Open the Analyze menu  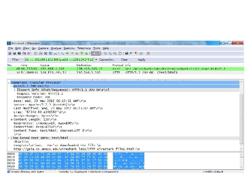coord(56,48)
